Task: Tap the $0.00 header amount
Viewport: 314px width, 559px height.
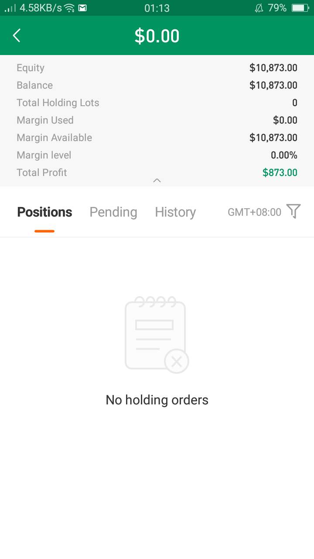Action: pyautogui.click(x=157, y=36)
